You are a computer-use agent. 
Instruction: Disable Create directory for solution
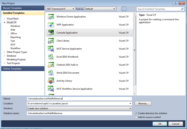[136, 113]
